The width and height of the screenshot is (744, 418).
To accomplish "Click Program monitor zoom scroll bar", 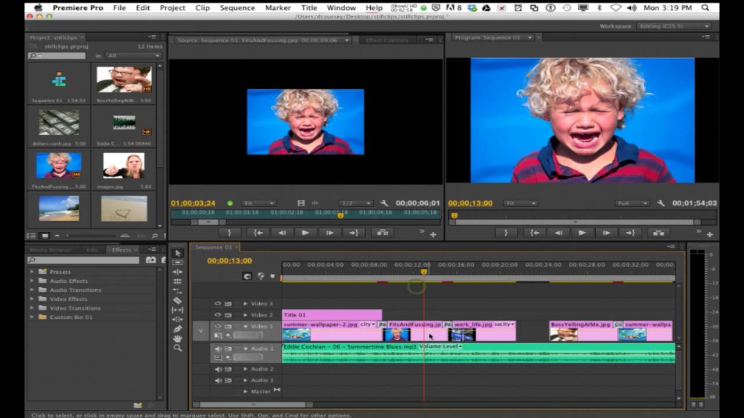I will coord(575,222).
